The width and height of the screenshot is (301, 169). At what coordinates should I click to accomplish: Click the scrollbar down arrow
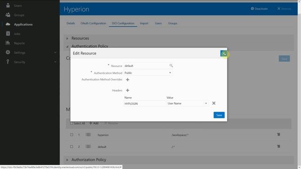299,168
